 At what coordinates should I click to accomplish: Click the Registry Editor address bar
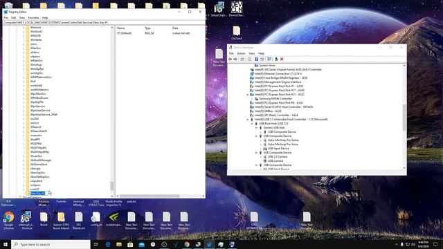(104, 22)
